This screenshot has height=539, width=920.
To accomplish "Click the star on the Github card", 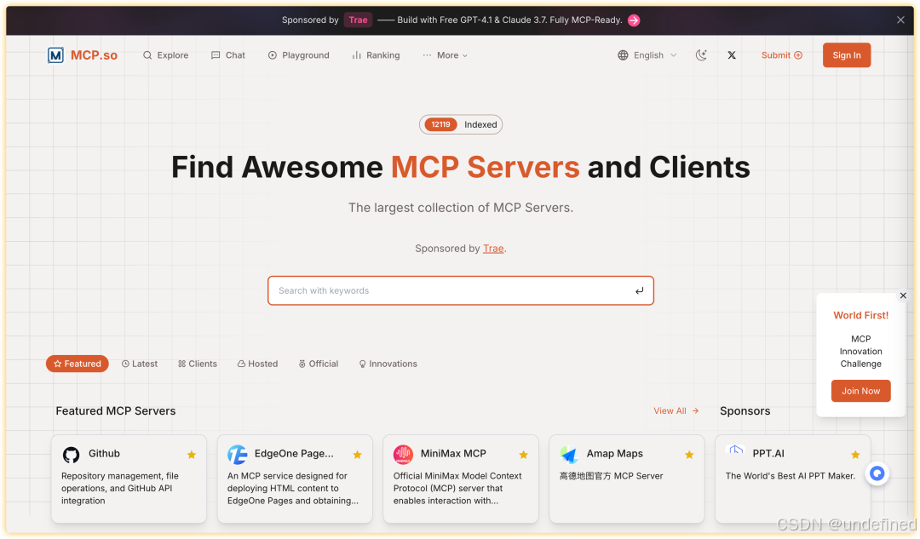I will pyautogui.click(x=192, y=455).
